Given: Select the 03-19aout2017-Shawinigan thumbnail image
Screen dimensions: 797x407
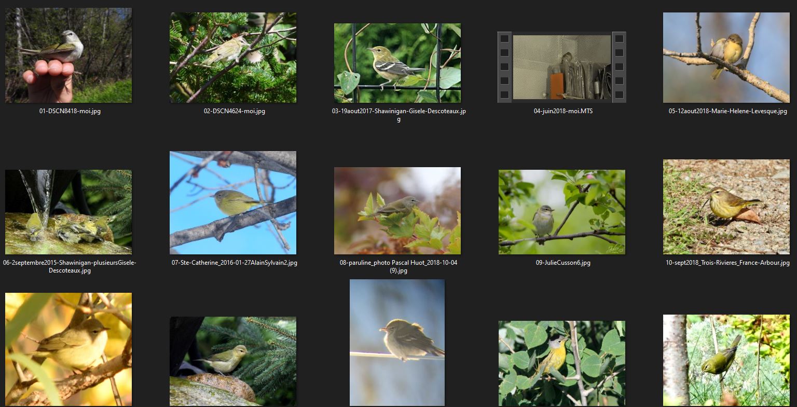Looking at the screenshot, I should 397,63.
